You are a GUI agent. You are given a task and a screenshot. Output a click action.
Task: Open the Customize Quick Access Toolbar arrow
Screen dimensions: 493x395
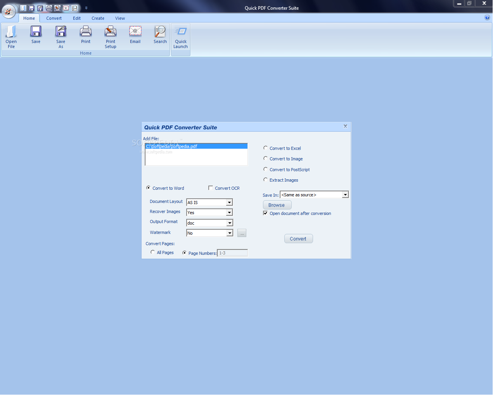[x=86, y=8]
